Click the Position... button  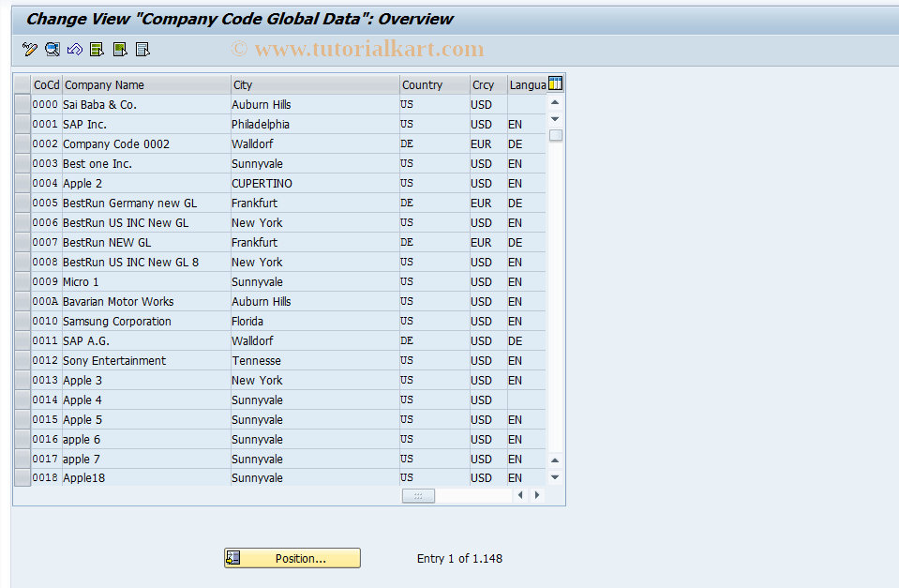[292, 558]
